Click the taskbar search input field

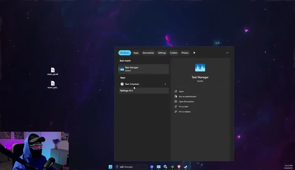(131, 167)
